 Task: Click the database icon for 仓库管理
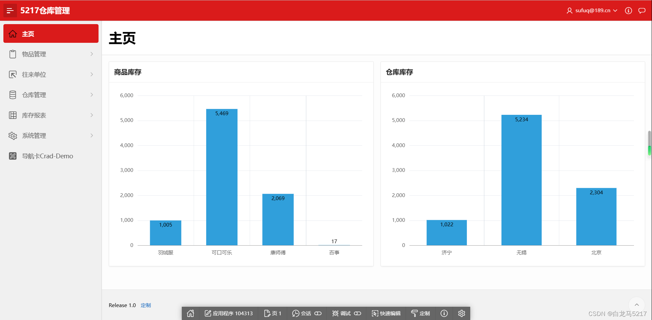coord(13,95)
